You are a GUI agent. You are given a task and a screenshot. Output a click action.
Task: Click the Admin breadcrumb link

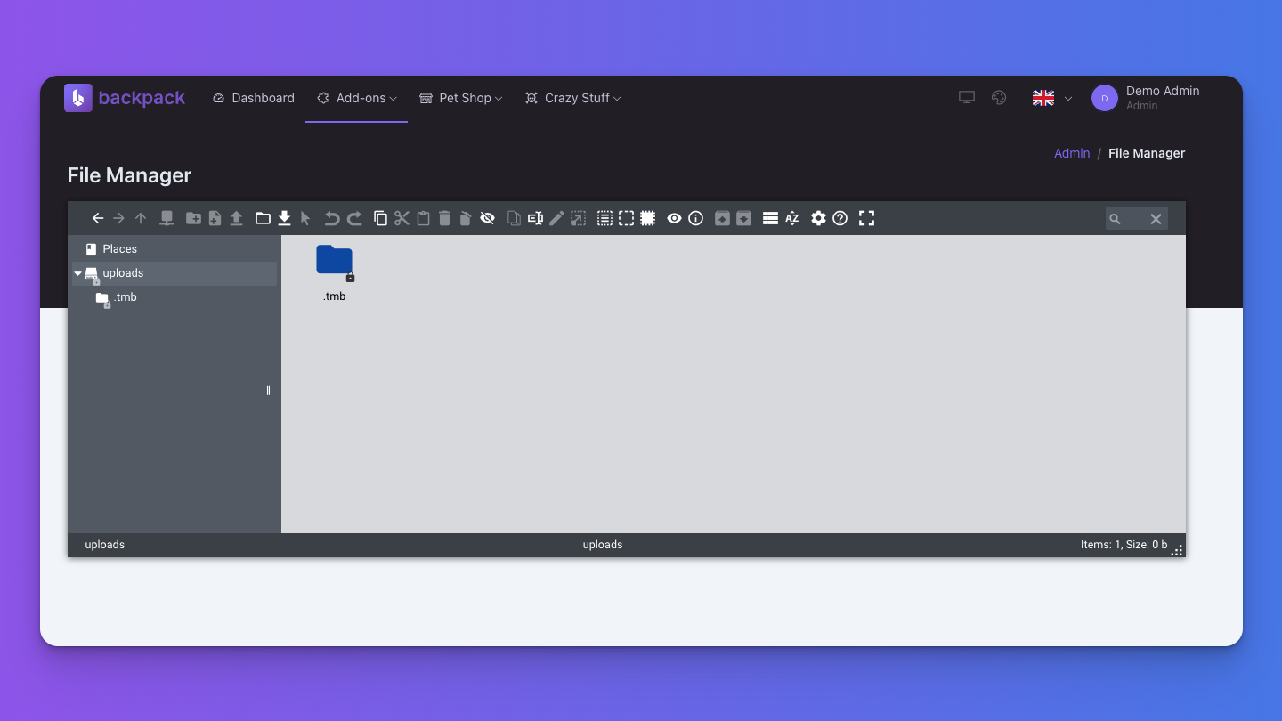(x=1072, y=153)
